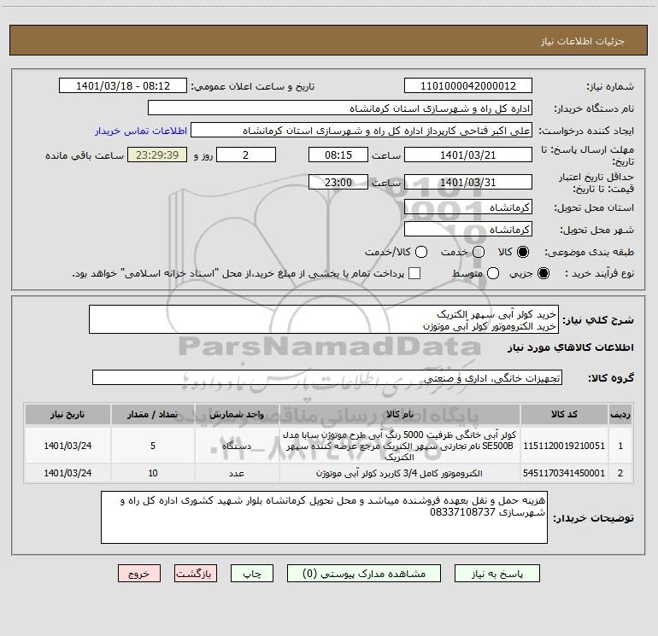Click the اطلاعات کالاهای مورد نیاز heading
This screenshot has width=658, height=636.
570,347
